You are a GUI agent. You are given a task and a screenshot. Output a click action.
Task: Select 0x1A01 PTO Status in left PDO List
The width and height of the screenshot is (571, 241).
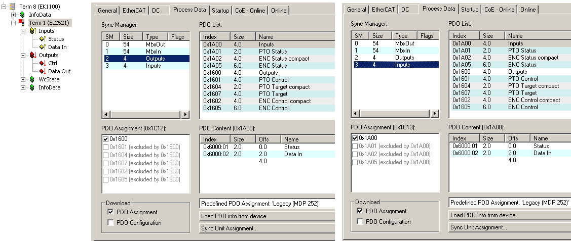point(268,52)
